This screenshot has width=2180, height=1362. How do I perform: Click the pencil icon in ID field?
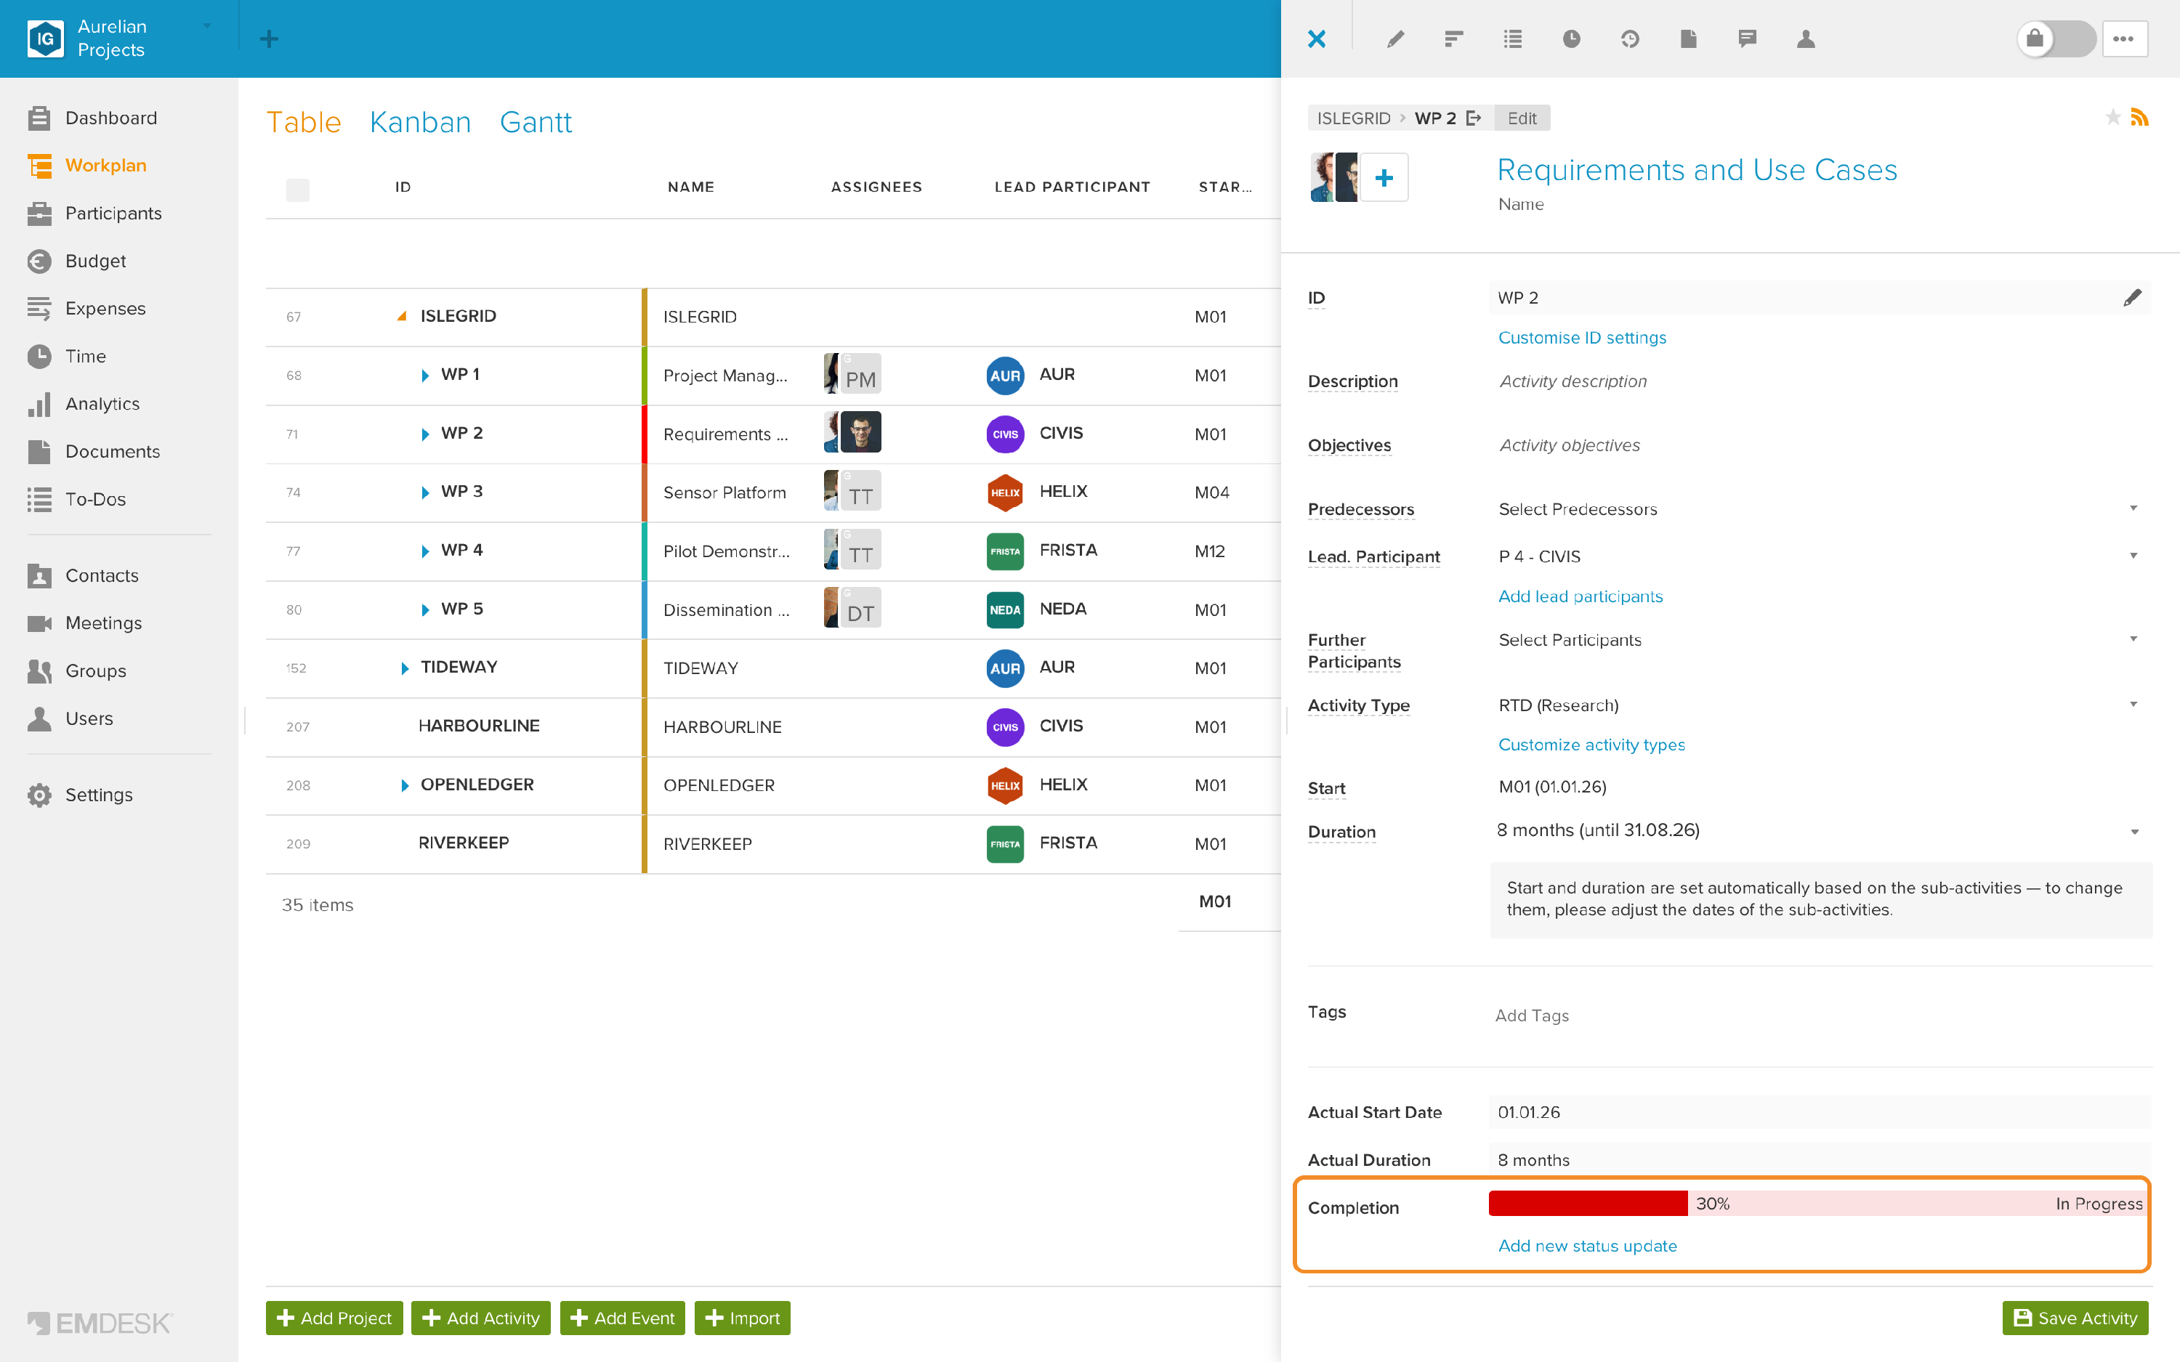click(x=2131, y=298)
